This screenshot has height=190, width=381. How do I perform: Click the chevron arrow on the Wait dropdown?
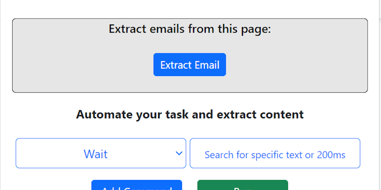coord(179,153)
